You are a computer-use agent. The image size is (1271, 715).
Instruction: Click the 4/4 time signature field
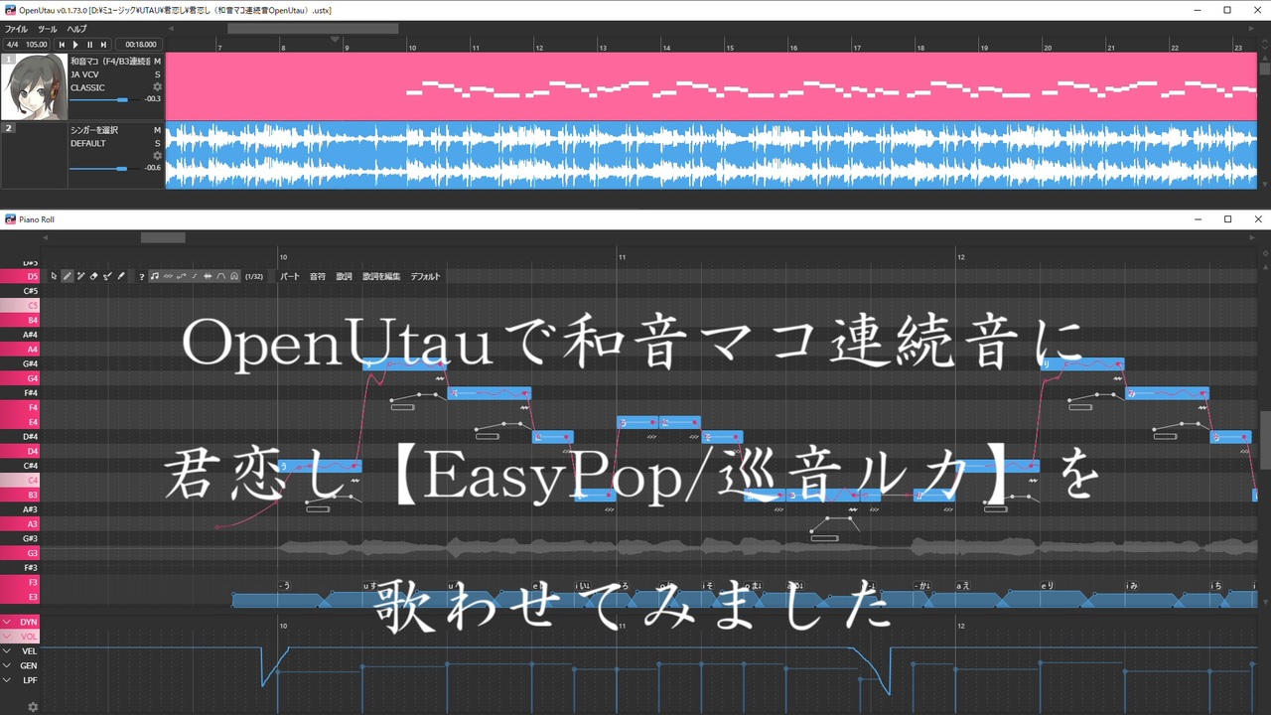[13, 45]
